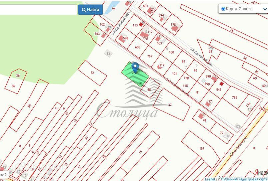Click the house icon on parcel 578
The width and height of the screenshot is (268, 181).
[x=175, y=28]
